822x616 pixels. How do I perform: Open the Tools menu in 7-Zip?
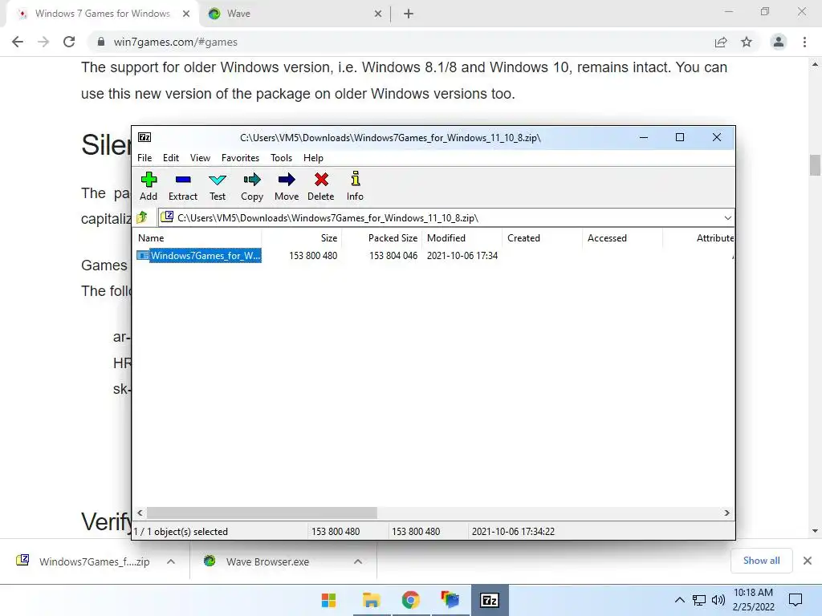281,158
